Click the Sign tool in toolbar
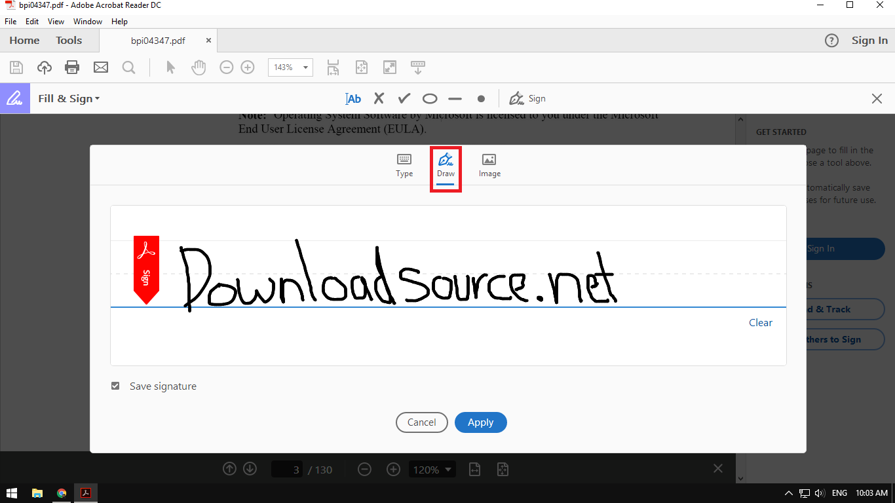This screenshot has height=503, width=895. 527,99
